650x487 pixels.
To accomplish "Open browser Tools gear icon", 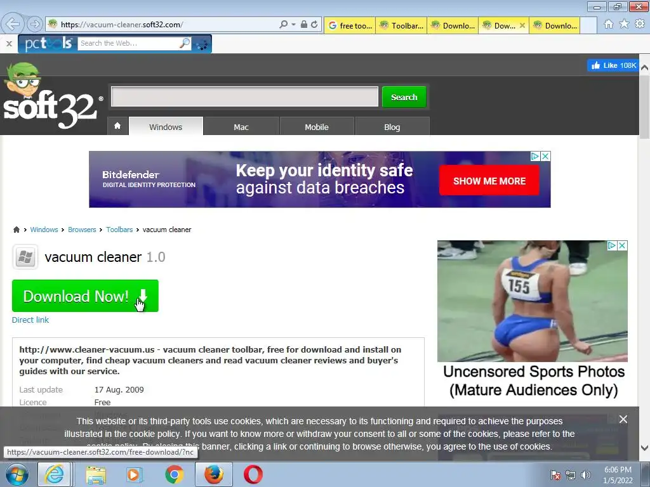I will point(640,24).
